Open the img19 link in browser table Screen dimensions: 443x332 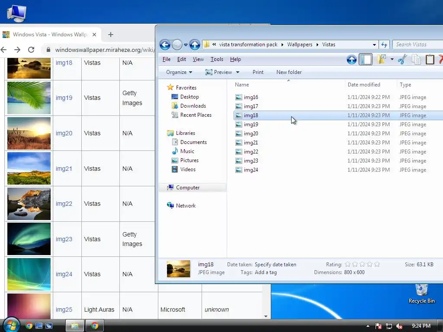coord(64,98)
